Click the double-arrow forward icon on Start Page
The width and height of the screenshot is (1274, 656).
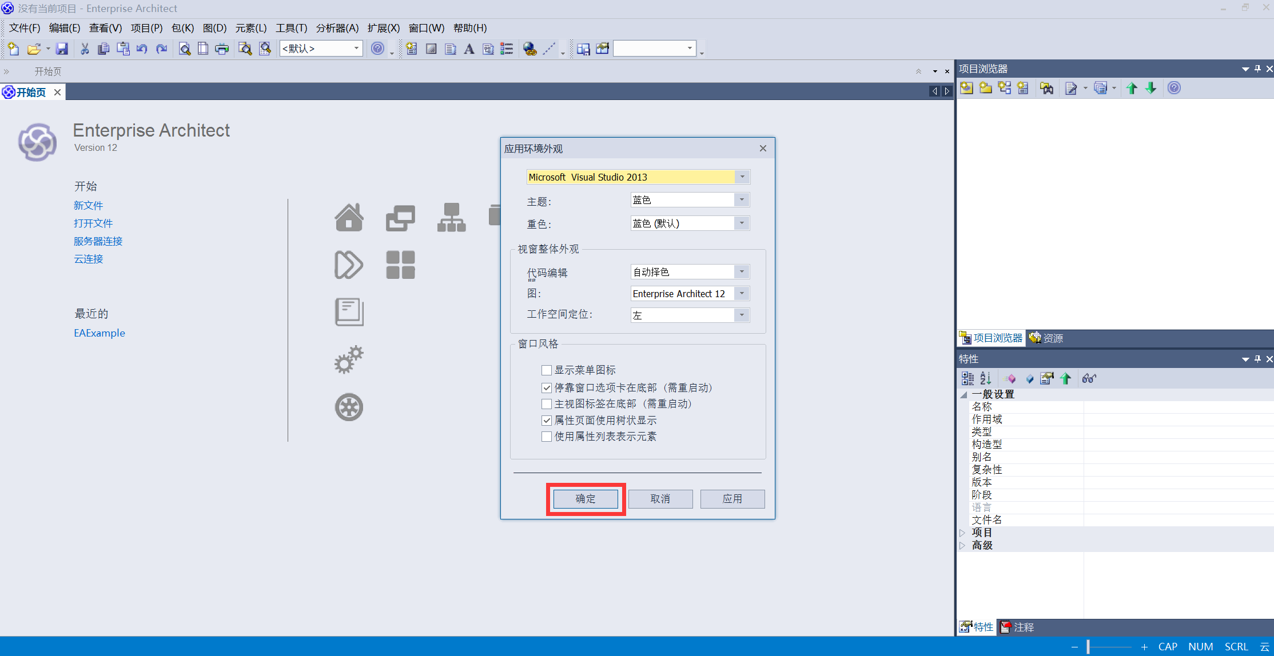349,265
